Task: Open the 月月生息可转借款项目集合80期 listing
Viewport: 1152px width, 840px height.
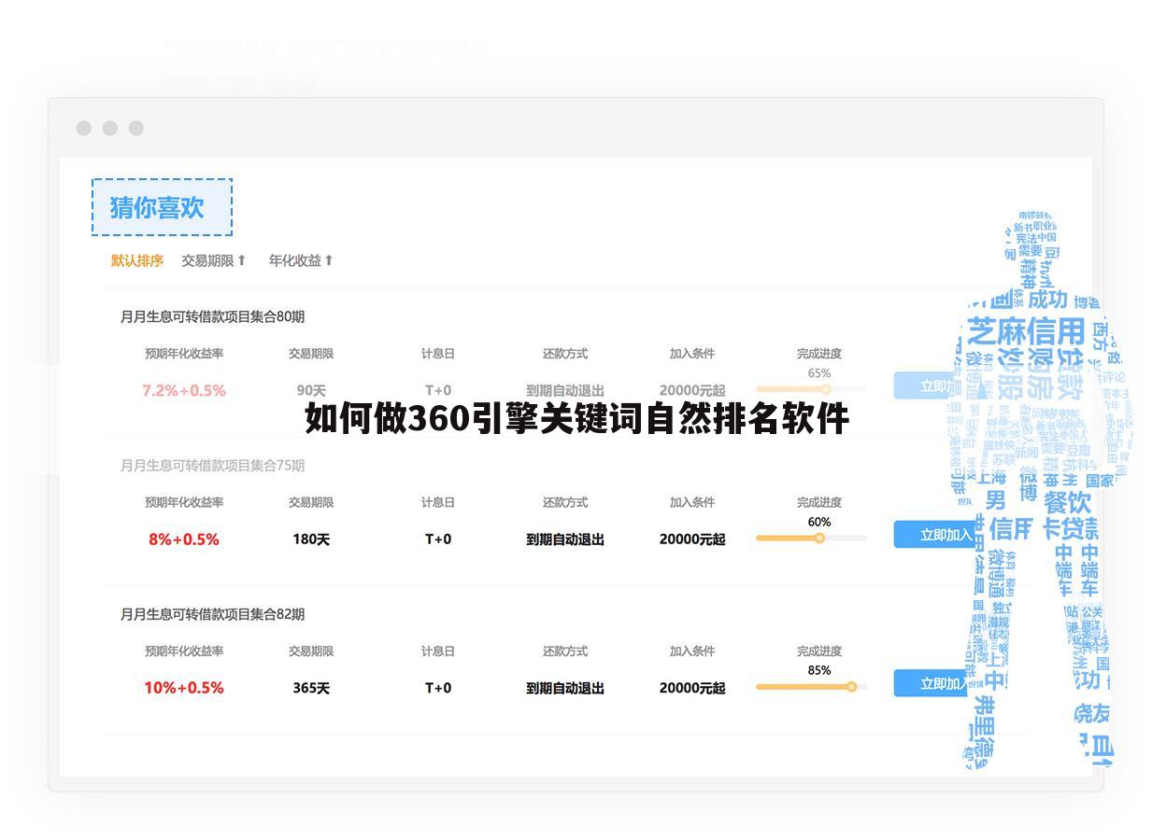Action: click(x=216, y=316)
